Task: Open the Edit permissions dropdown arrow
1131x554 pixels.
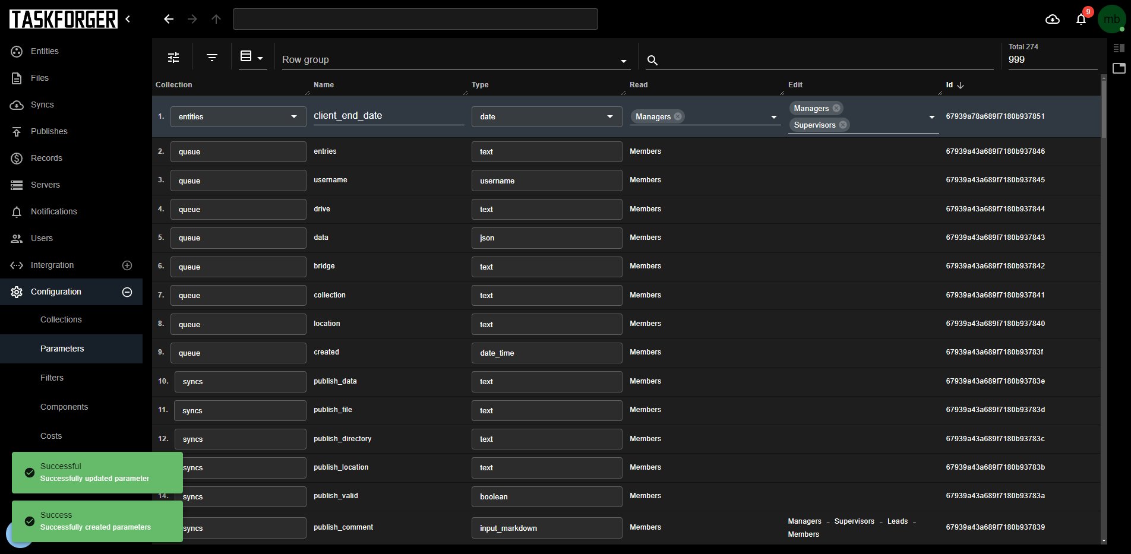Action: 931,117
